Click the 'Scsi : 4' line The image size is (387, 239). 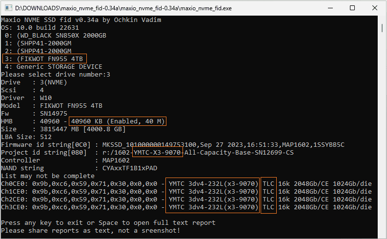(x=22, y=90)
